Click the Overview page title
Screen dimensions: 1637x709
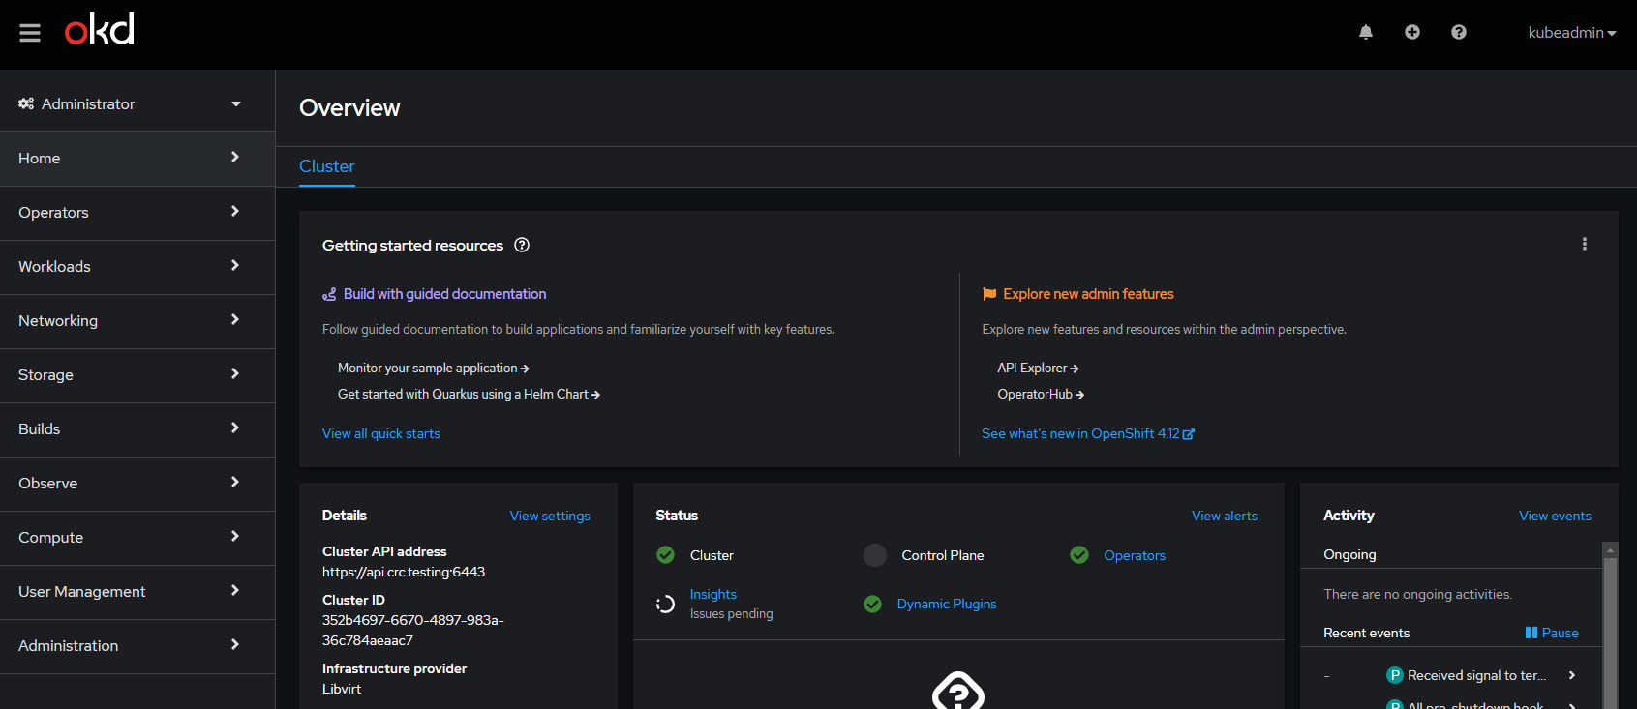349,107
